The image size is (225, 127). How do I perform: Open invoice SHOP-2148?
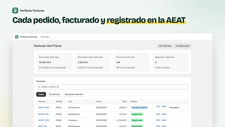coord(44,108)
